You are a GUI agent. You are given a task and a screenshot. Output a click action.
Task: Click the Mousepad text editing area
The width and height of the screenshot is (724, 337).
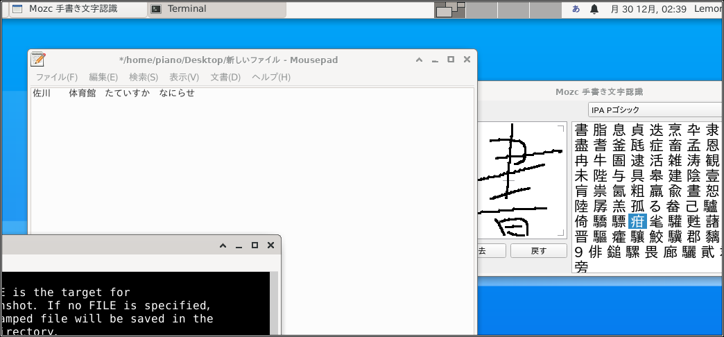click(x=252, y=210)
